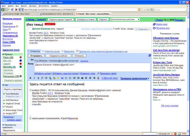Star the message from Даниил Батаков

[x=29, y=29]
